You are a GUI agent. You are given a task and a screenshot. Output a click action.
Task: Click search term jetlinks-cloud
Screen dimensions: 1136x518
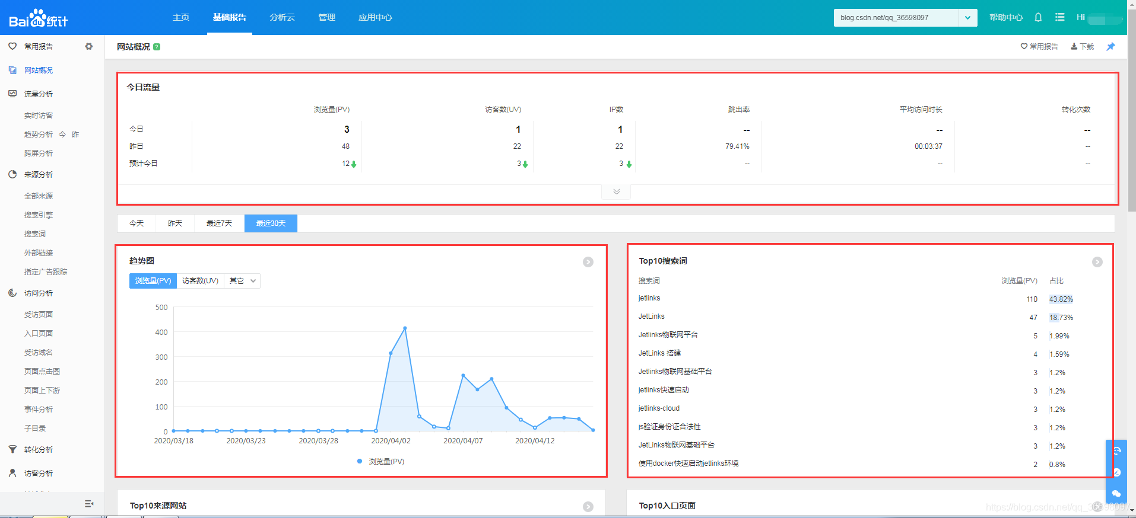[x=659, y=408]
